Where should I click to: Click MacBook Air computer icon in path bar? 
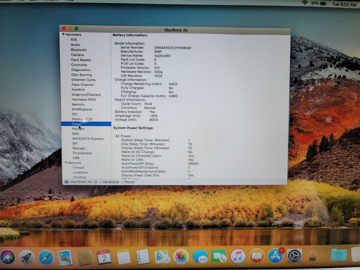click(x=67, y=182)
